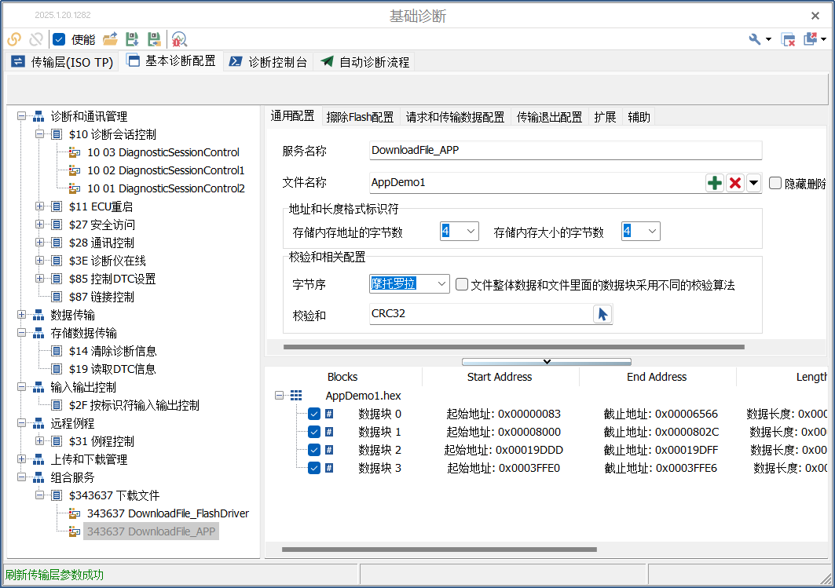The height and width of the screenshot is (588, 835).
Task: Click the 服务名称 input field
Action: (566, 151)
